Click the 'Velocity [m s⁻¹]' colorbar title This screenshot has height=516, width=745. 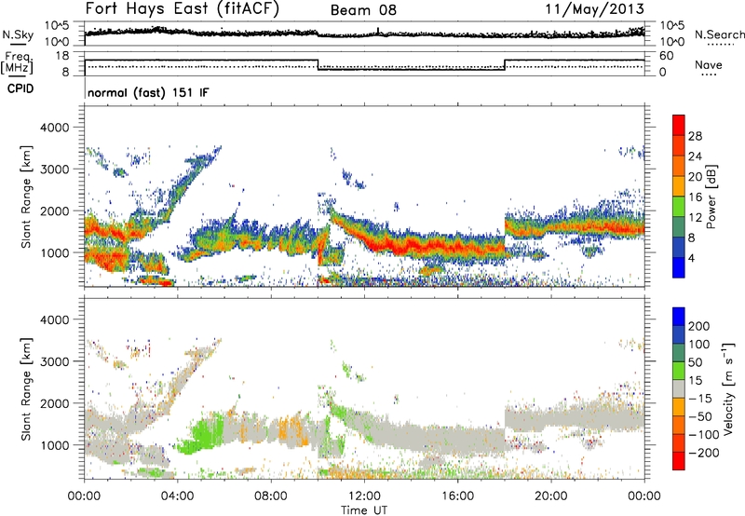coord(728,388)
